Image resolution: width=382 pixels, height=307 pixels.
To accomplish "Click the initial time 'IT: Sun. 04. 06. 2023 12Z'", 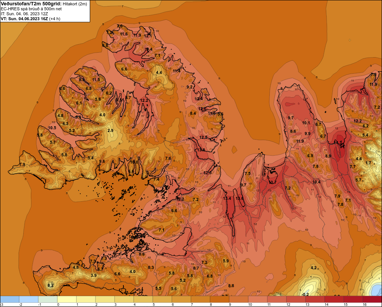I will [x=24, y=14].
